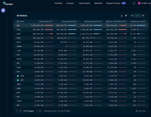Viewport: 151px width, 117px height.
Task: Open Smart Alerts
Action: (84, 3)
